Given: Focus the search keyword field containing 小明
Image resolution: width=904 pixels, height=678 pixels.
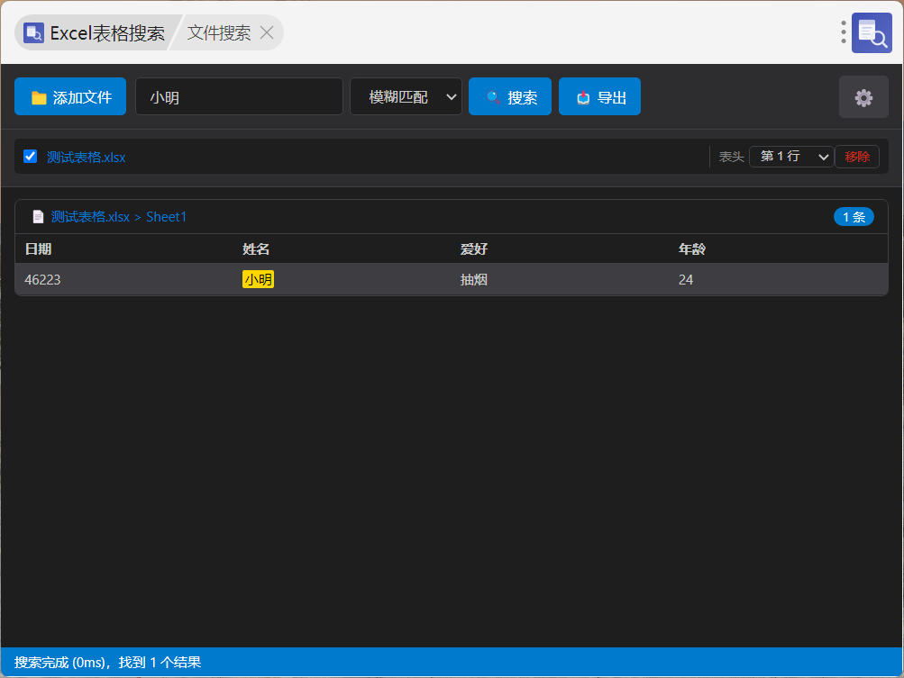Looking at the screenshot, I should (x=239, y=96).
